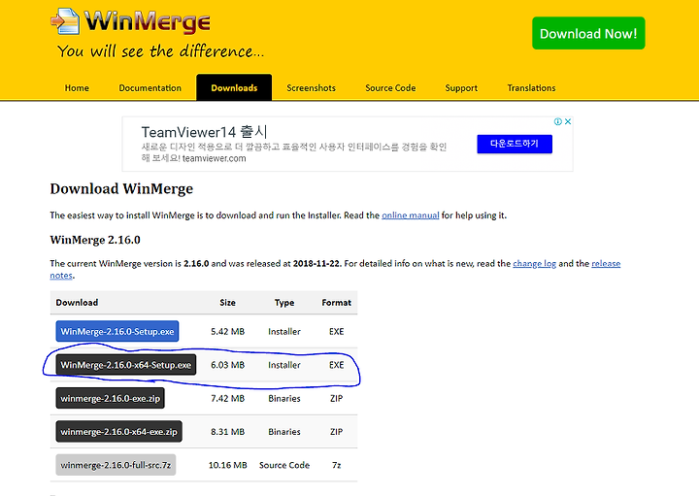Click the Size column header
This screenshot has height=496, width=699.
[228, 303]
